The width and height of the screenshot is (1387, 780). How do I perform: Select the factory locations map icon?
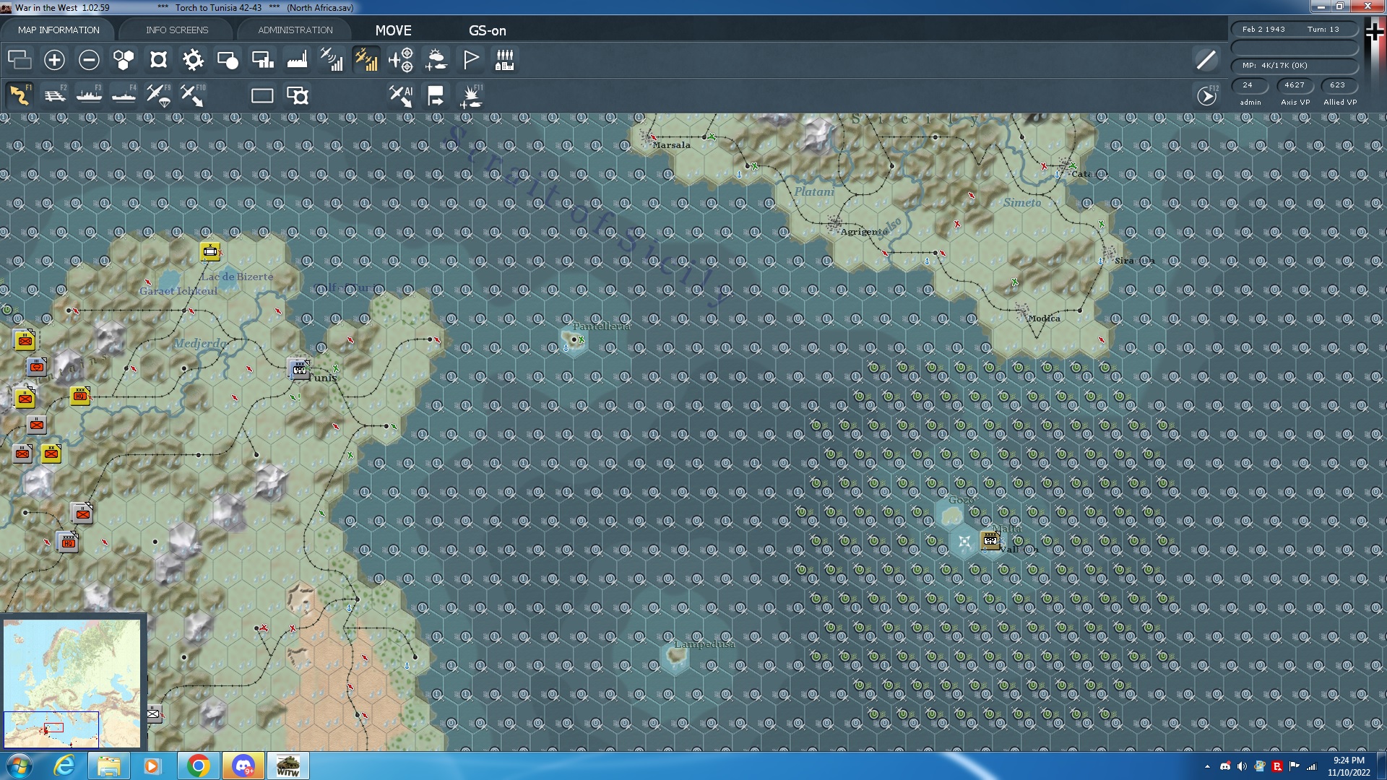point(297,60)
